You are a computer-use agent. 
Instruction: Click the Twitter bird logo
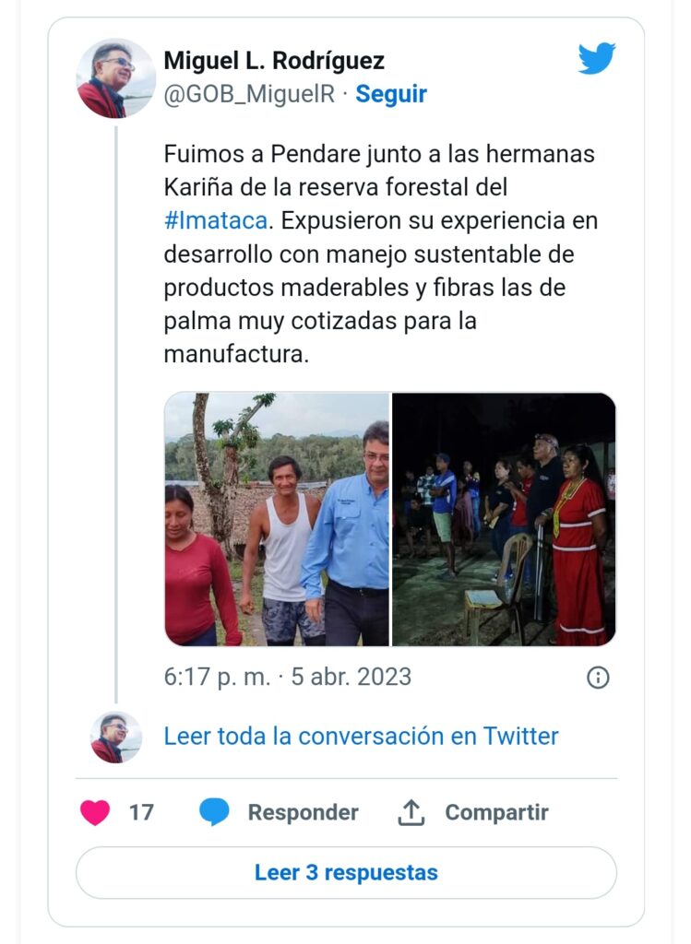point(597,59)
